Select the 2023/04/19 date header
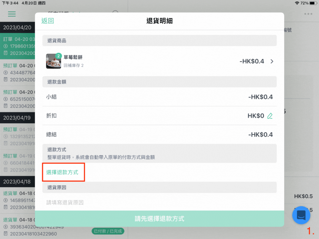Image resolution: width=319 pixels, height=239 pixels. [x=17, y=118]
